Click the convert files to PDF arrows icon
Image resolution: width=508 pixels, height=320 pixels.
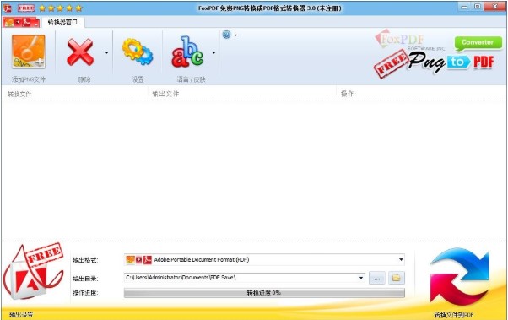460,277
